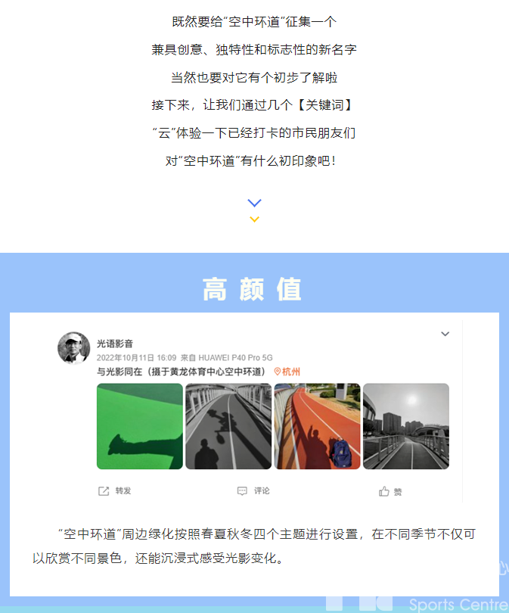Open the black-and-white sun walkway photo
509x613 pixels.
click(406, 426)
